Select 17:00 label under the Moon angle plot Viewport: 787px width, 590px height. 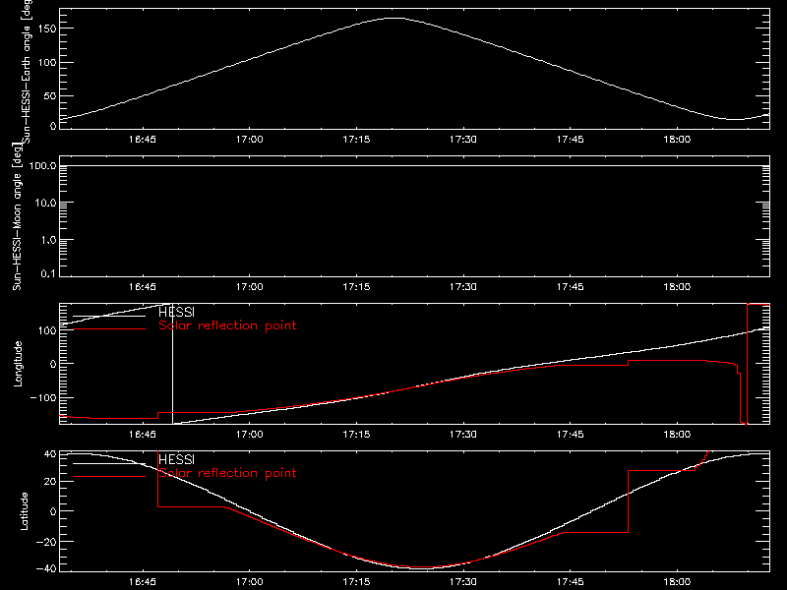[250, 287]
